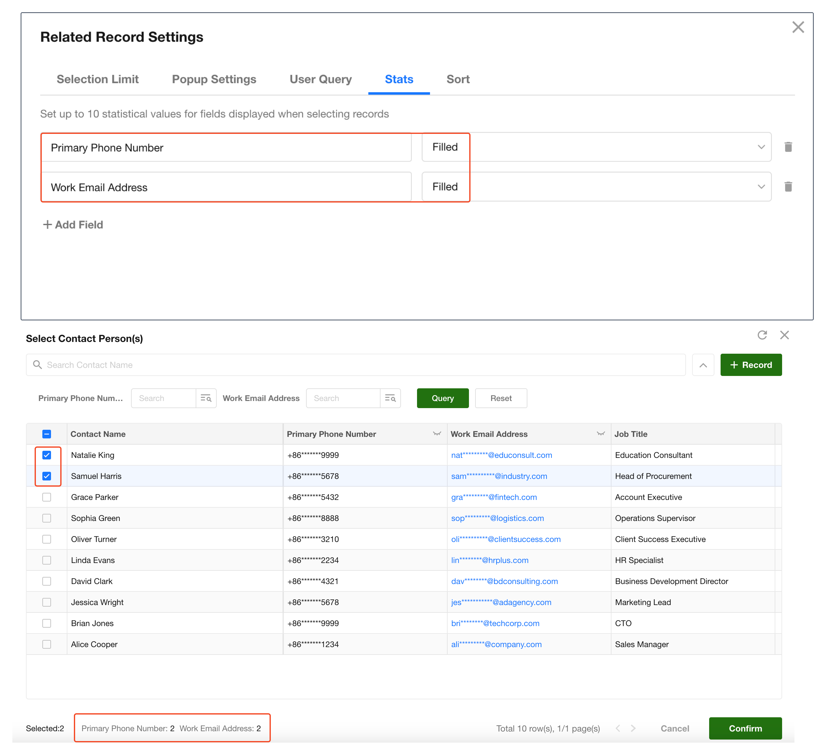Image resolution: width=826 pixels, height=755 pixels.
Task: Go to next page arrow
Action: [633, 728]
